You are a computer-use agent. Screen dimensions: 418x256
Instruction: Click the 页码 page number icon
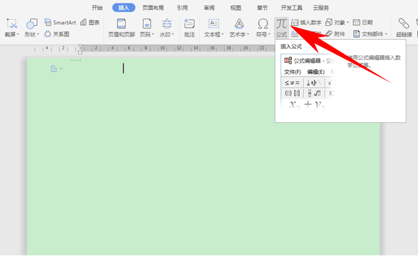coord(146,24)
